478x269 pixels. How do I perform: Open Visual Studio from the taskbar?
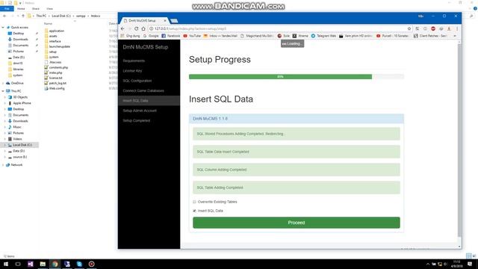tap(31, 264)
